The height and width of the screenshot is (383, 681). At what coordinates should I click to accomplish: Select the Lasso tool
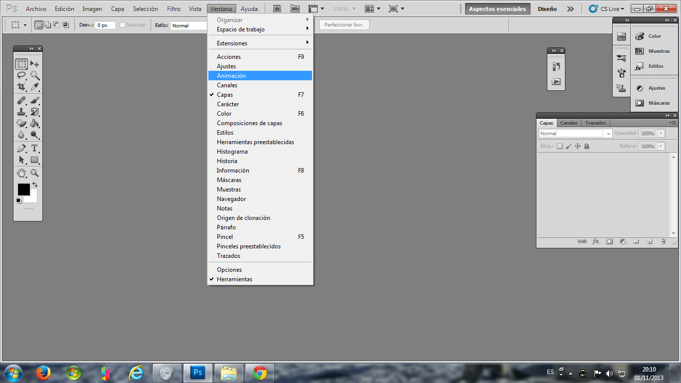22,75
